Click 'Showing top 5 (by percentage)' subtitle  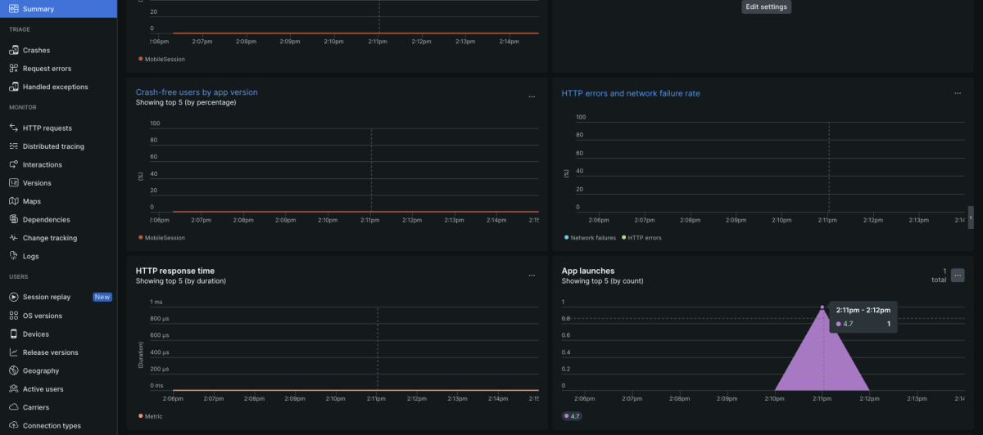tap(186, 102)
